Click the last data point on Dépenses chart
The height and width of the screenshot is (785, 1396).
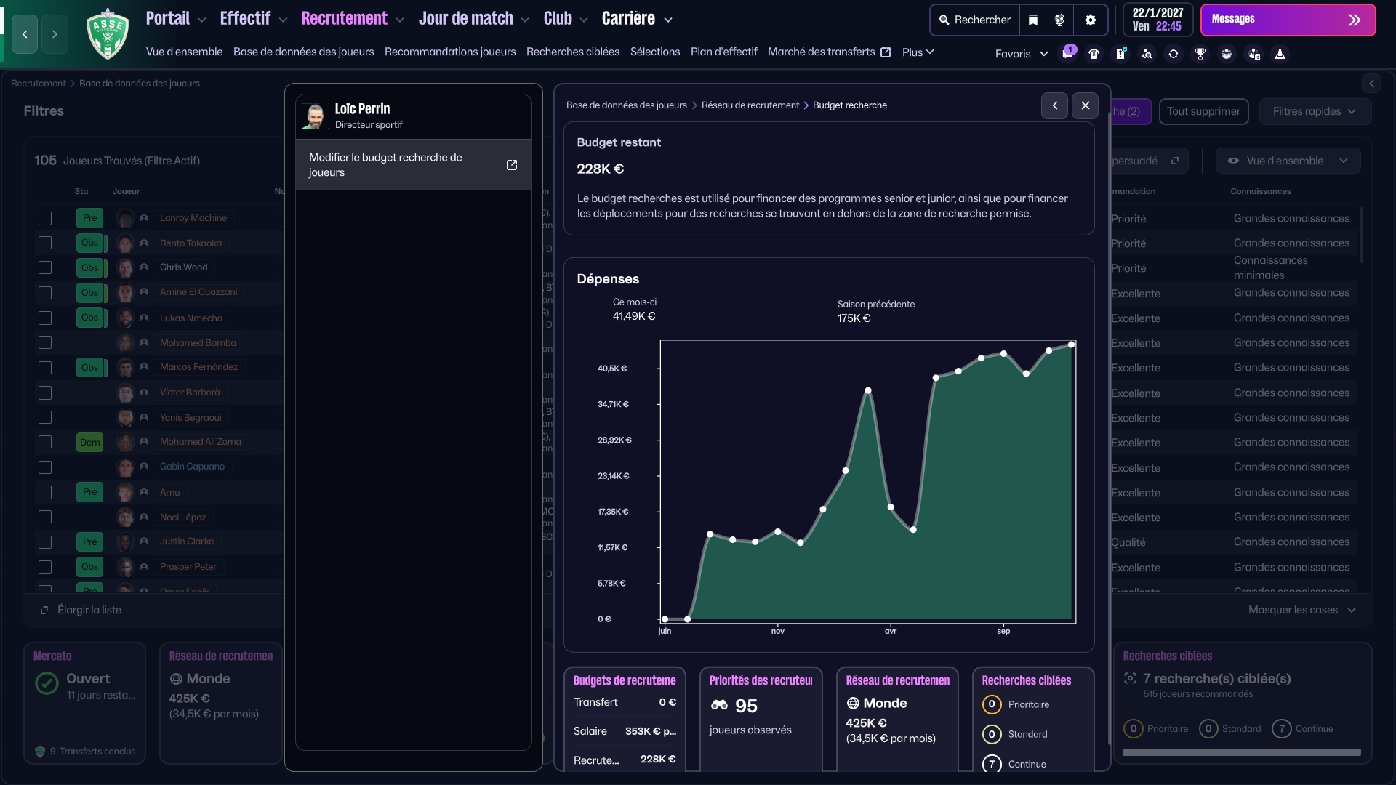[1071, 345]
